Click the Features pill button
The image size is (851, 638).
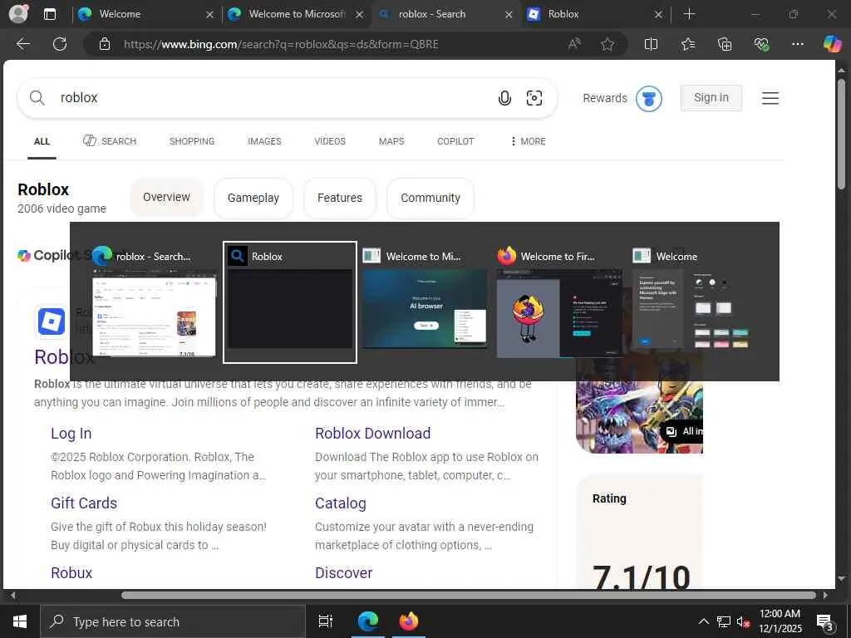click(340, 198)
